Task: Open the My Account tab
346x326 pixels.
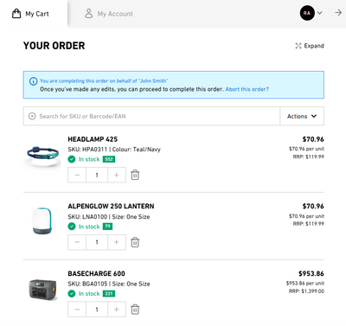Action: 109,14
